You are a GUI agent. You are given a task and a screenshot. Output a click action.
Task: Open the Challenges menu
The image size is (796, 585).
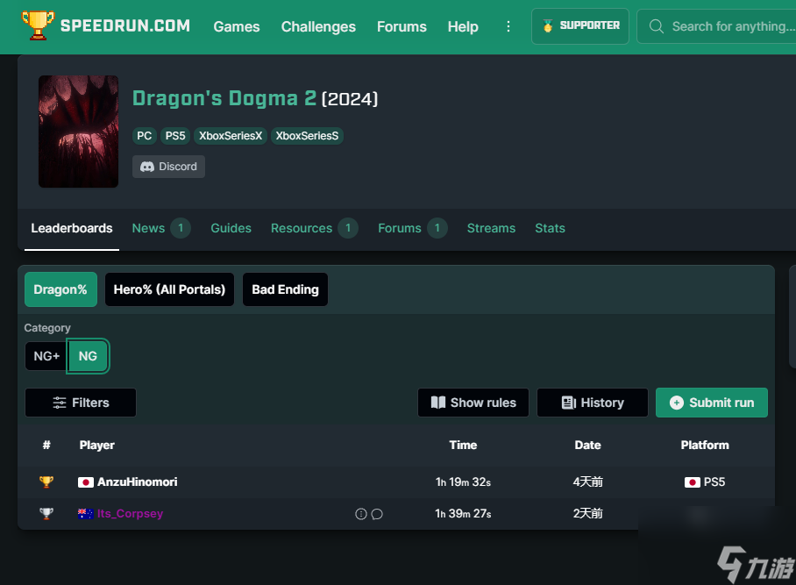[x=318, y=26]
